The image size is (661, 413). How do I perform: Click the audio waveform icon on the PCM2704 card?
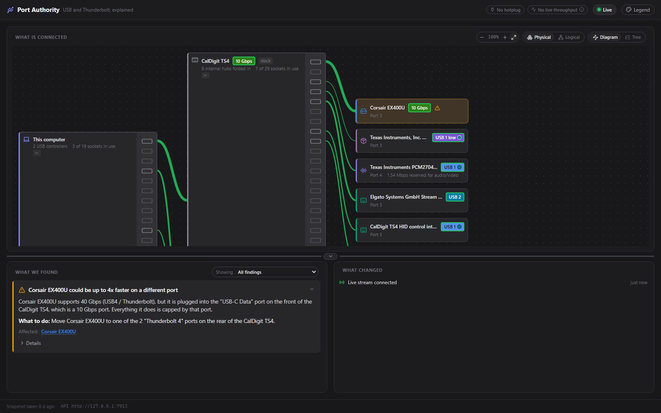click(x=364, y=171)
